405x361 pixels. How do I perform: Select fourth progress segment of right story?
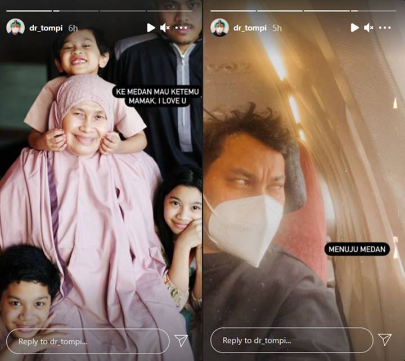point(373,11)
